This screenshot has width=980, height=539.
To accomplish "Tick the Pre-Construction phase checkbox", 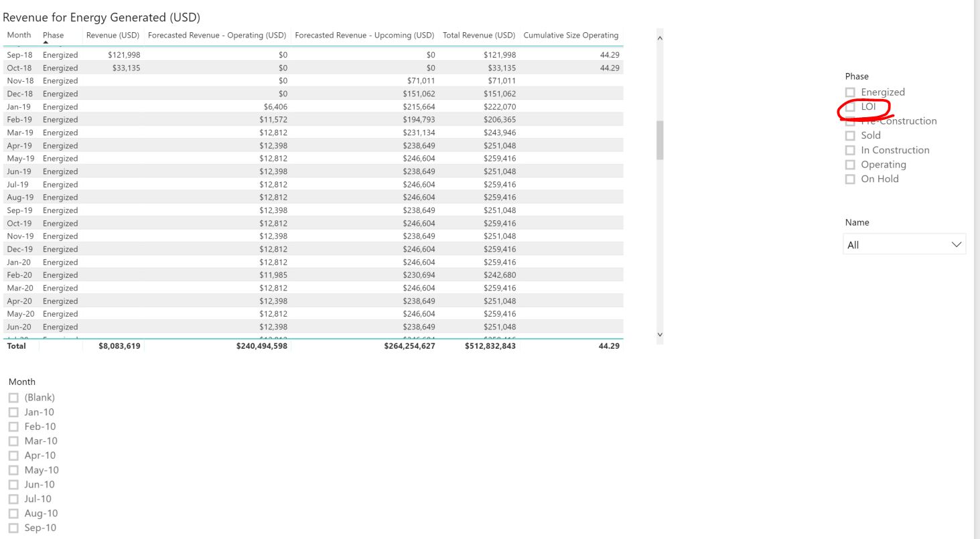I will point(850,121).
